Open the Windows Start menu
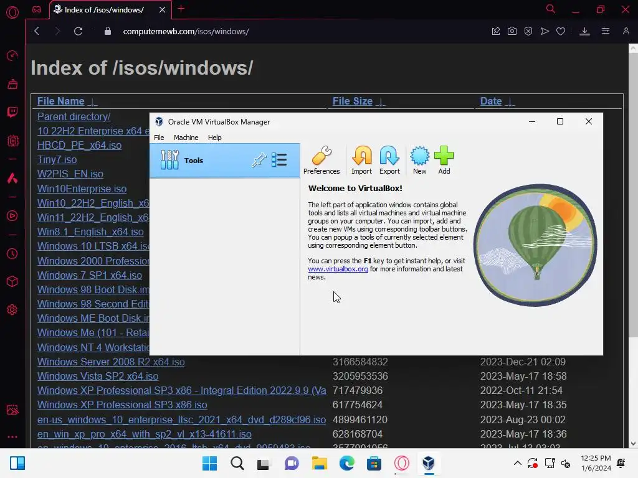638x478 pixels. (209, 463)
